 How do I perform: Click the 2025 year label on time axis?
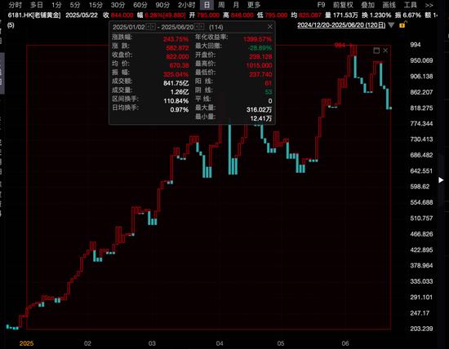26,343
